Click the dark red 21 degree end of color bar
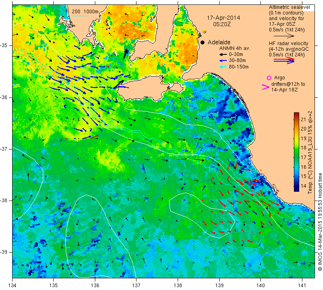This screenshot has width=323, height=290. (296, 114)
